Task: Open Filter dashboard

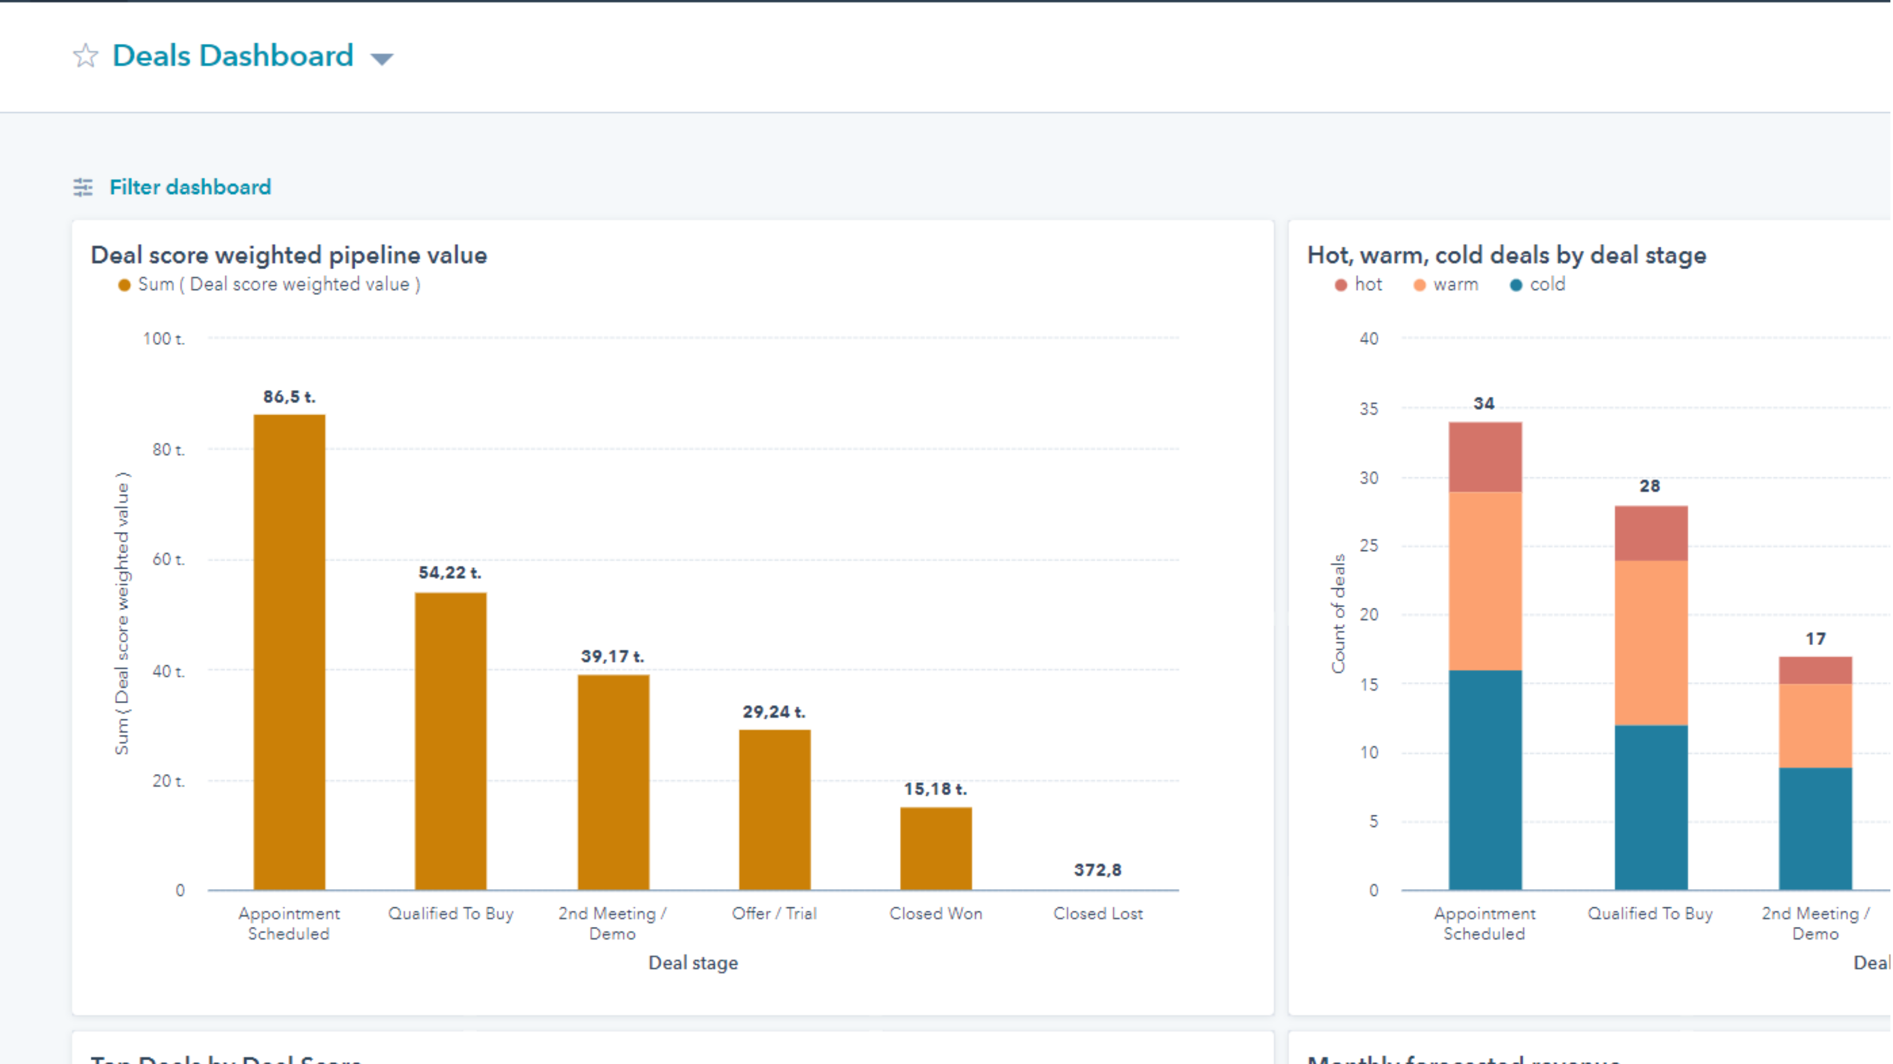Action: click(x=190, y=187)
